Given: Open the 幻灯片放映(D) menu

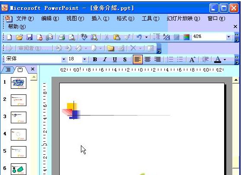Looking at the screenshot, I should 183,19.
